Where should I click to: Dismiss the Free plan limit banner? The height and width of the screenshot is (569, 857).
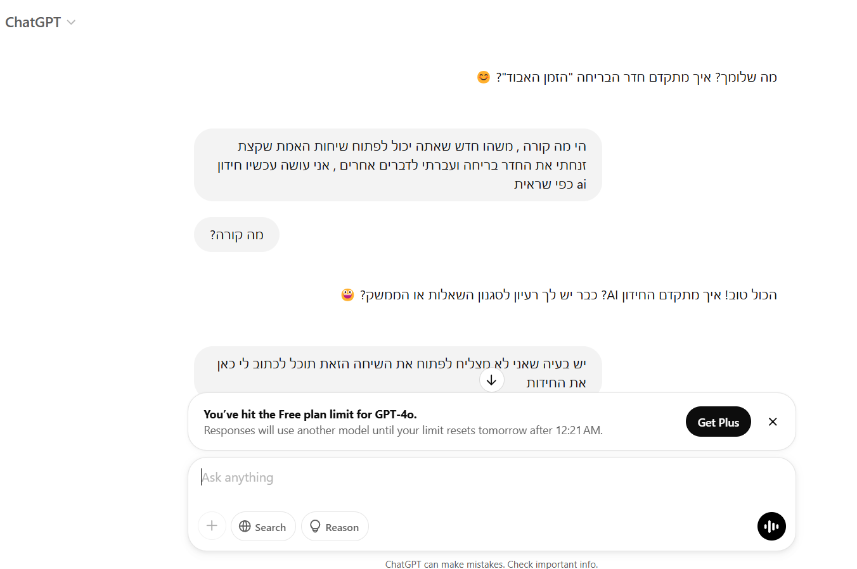[772, 422]
